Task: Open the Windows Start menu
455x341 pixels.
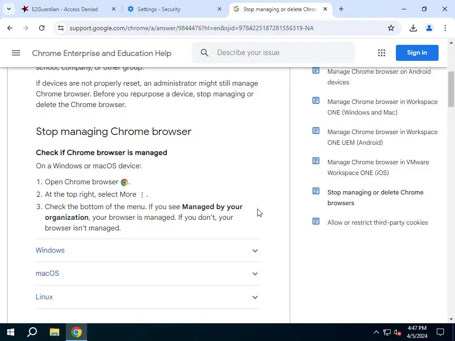Action: click(11, 332)
